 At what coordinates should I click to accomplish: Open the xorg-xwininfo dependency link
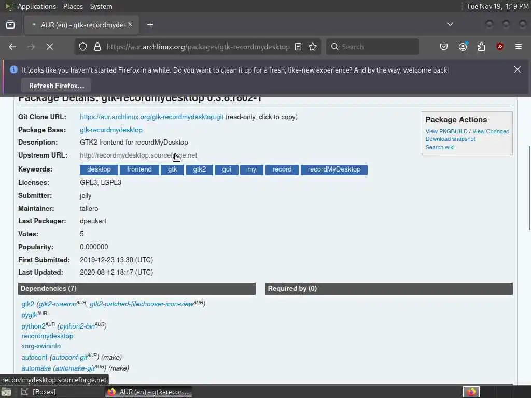(x=41, y=346)
